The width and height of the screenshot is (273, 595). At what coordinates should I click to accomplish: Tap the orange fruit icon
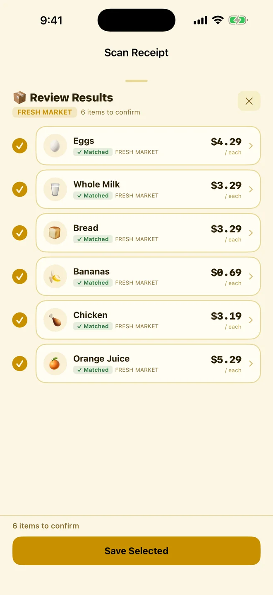coord(55,363)
